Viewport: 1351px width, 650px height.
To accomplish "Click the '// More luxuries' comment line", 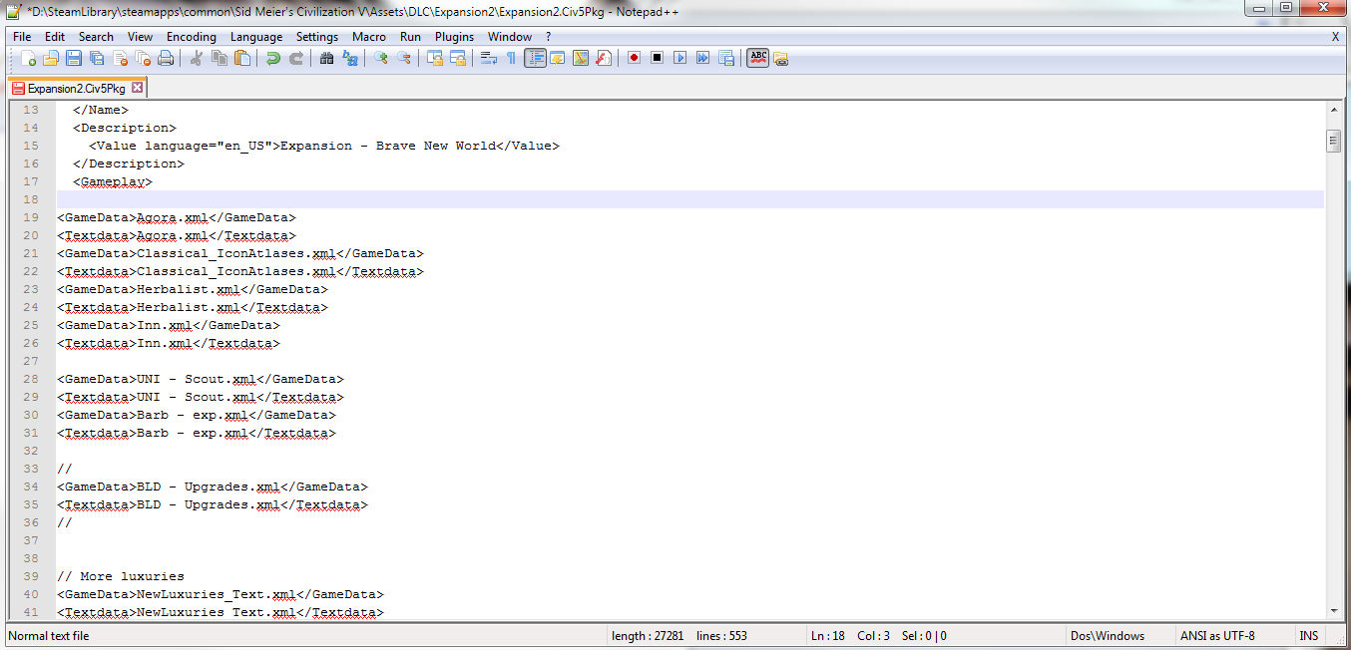I will point(121,576).
